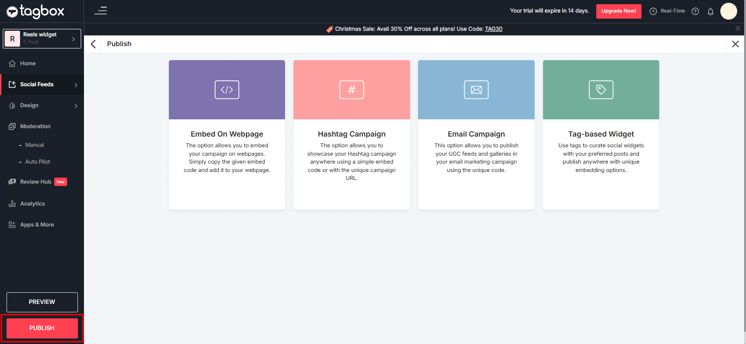Open the help question mark icon

pos(695,12)
